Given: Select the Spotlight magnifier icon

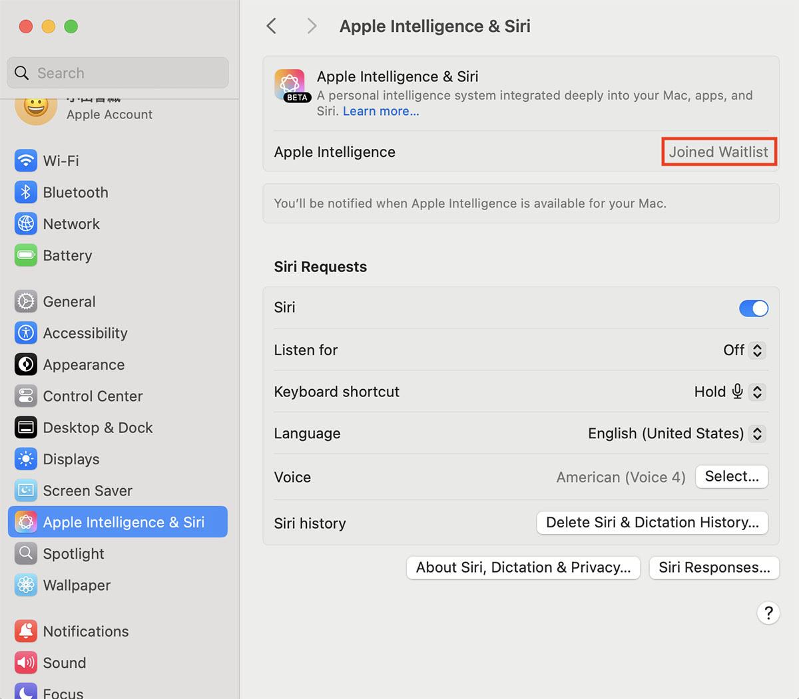Looking at the screenshot, I should point(26,554).
